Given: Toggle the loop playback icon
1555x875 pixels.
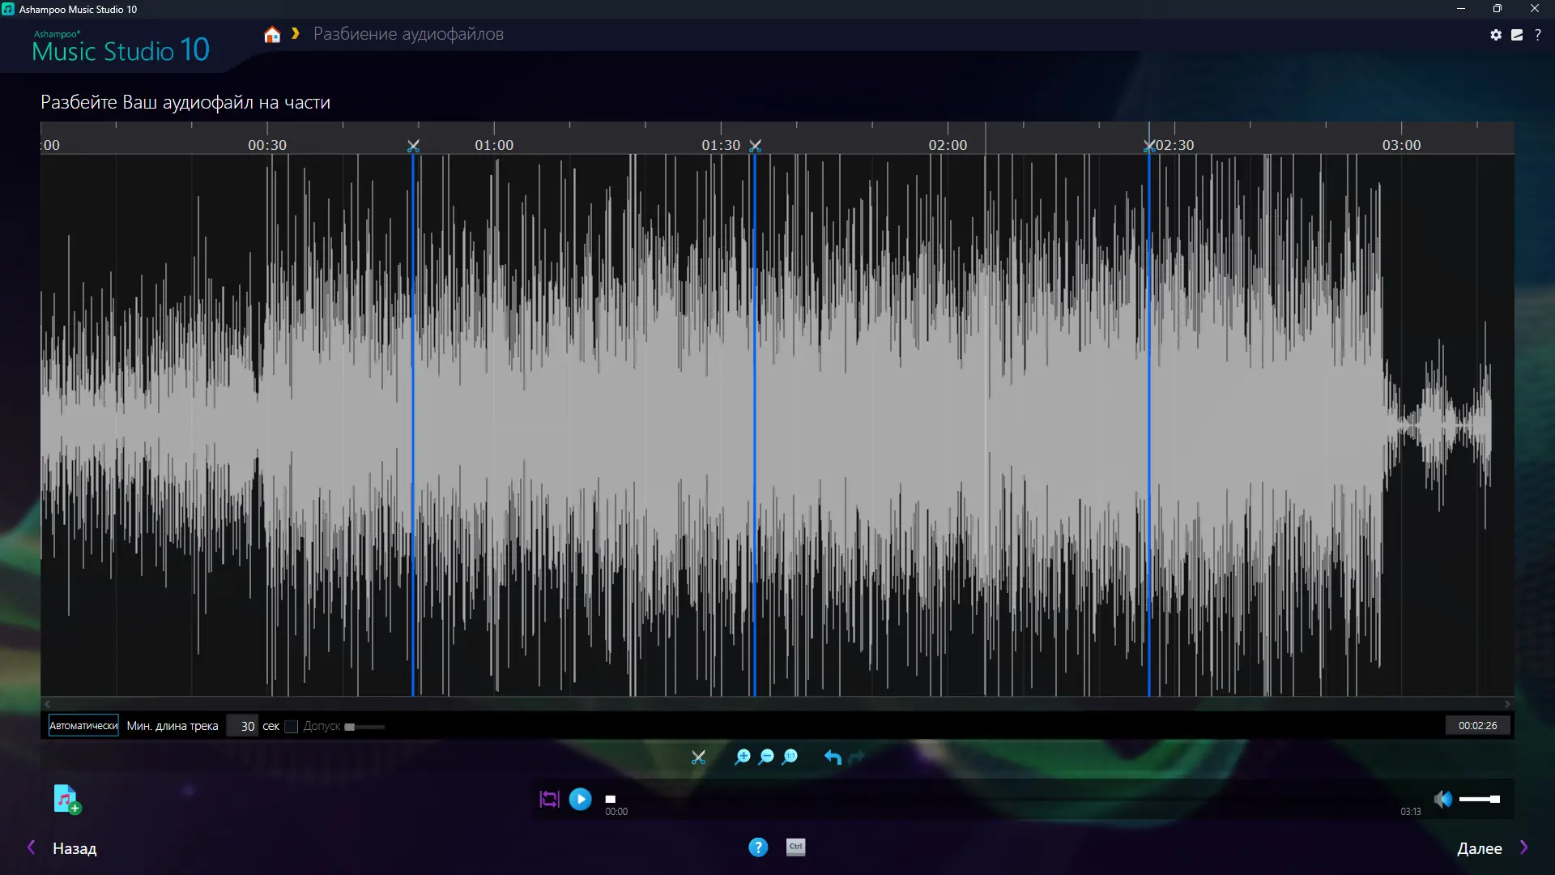Looking at the screenshot, I should 549,800.
